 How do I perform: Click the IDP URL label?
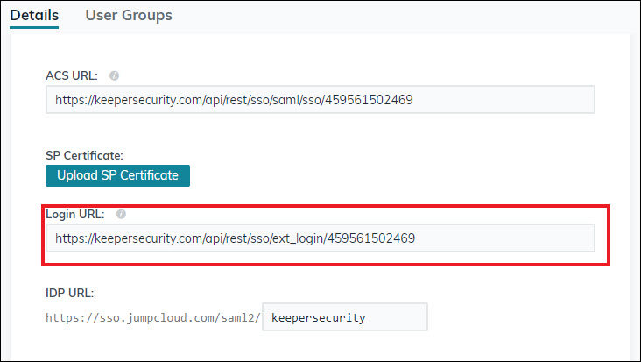click(70, 293)
